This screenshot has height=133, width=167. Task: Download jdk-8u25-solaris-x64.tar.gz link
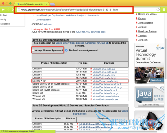(x=105, y=93)
